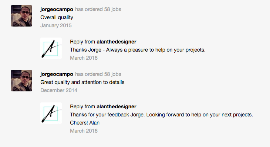
Task: Click "Thanks Jorge - Always a pleasure" reply text
Action: (138, 50)
